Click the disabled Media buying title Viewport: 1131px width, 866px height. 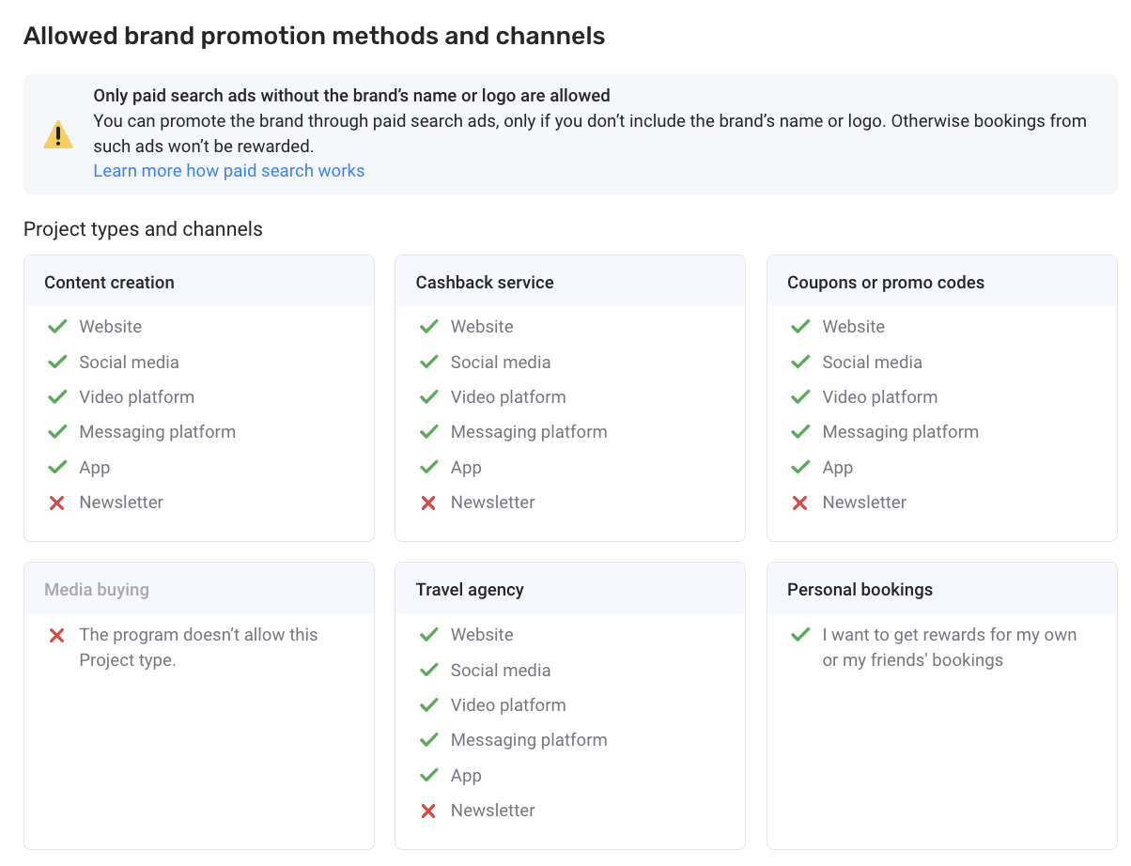(x=97, y=590)
